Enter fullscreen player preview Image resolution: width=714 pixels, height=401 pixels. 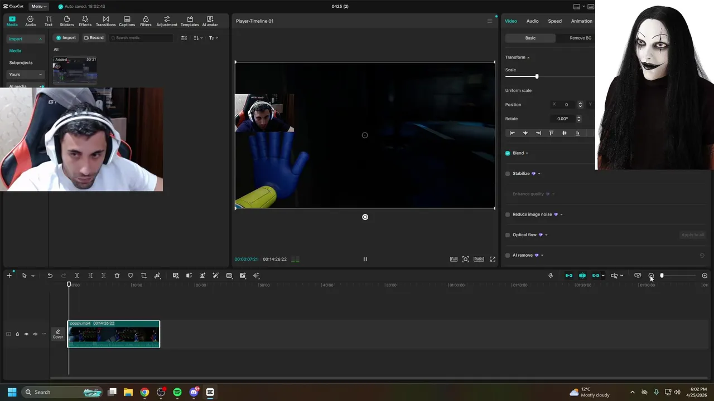pyautogui.click(x=493, y=259)
